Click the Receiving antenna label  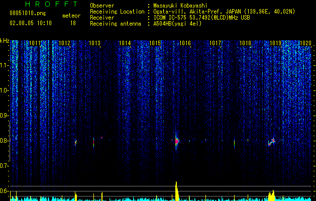[x=116, y=24]
